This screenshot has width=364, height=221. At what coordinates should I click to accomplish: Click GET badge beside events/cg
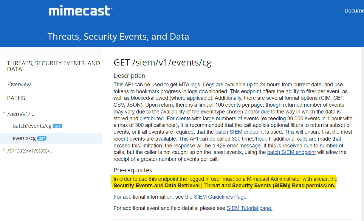tap(42, 138)
